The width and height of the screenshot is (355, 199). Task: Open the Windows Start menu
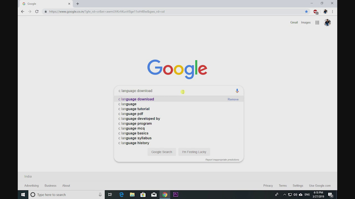(23, 195)
